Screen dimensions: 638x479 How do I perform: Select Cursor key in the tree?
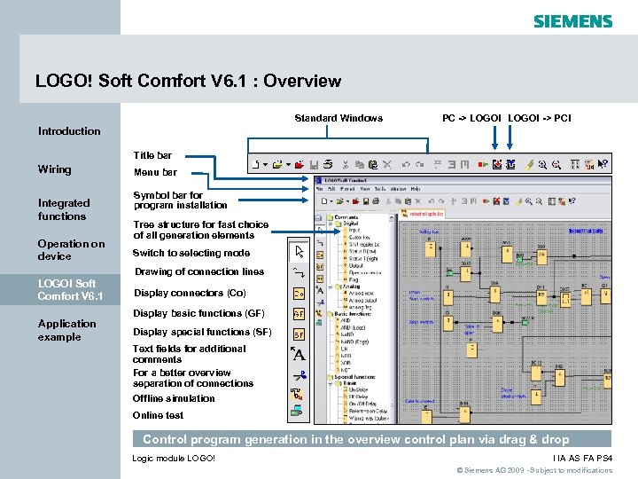359,237
